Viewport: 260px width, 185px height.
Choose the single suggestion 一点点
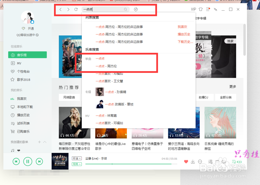[100, 58]
